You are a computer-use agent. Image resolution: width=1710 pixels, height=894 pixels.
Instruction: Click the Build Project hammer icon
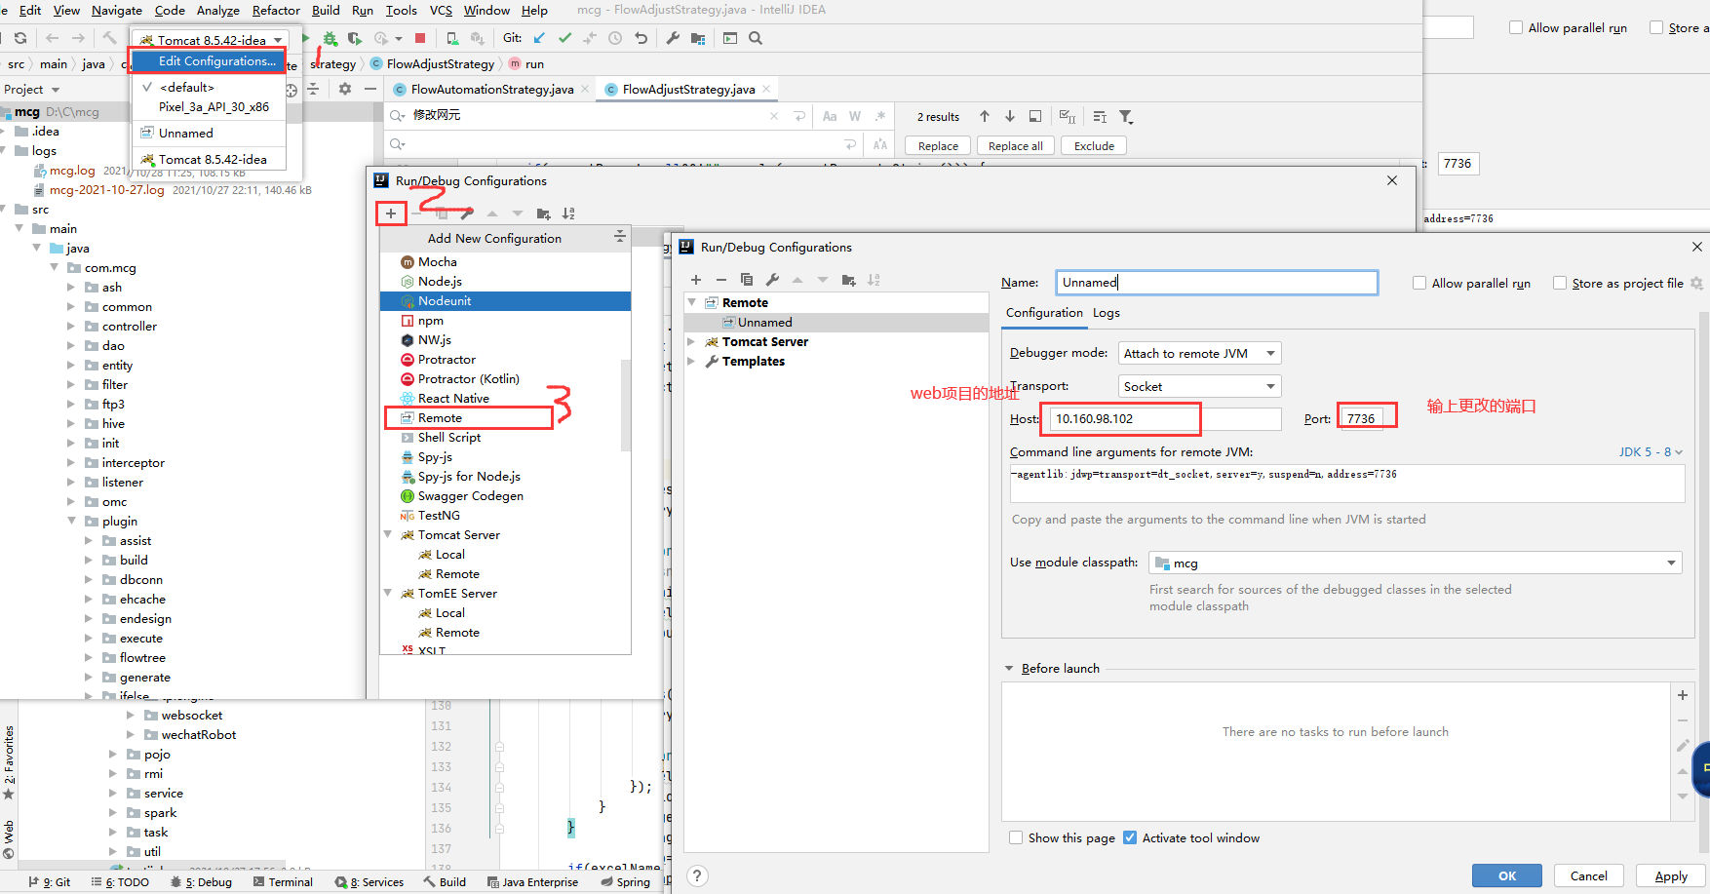[109, 38]
